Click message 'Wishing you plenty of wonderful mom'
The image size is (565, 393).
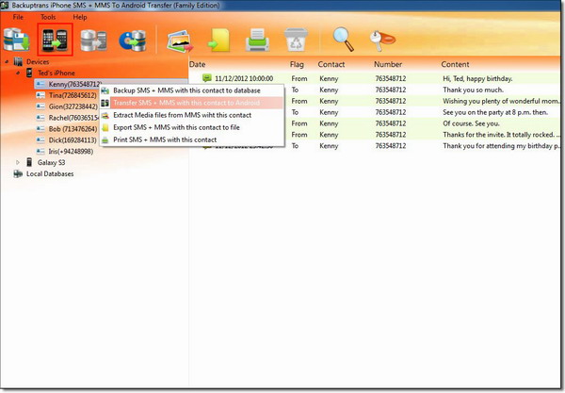click(501, 101)
